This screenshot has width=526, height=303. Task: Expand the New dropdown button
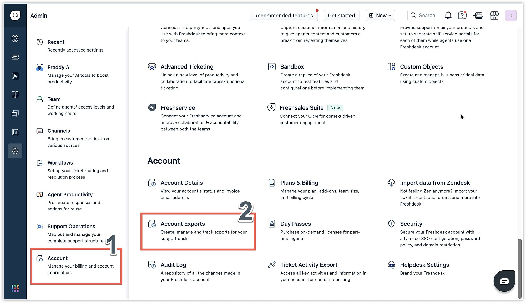pos(380,16)
